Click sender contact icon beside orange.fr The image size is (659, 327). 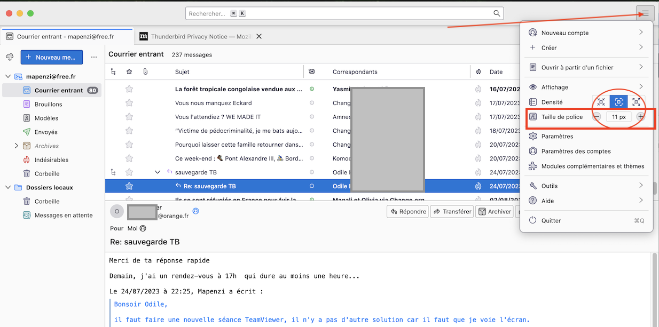(195, 211)
